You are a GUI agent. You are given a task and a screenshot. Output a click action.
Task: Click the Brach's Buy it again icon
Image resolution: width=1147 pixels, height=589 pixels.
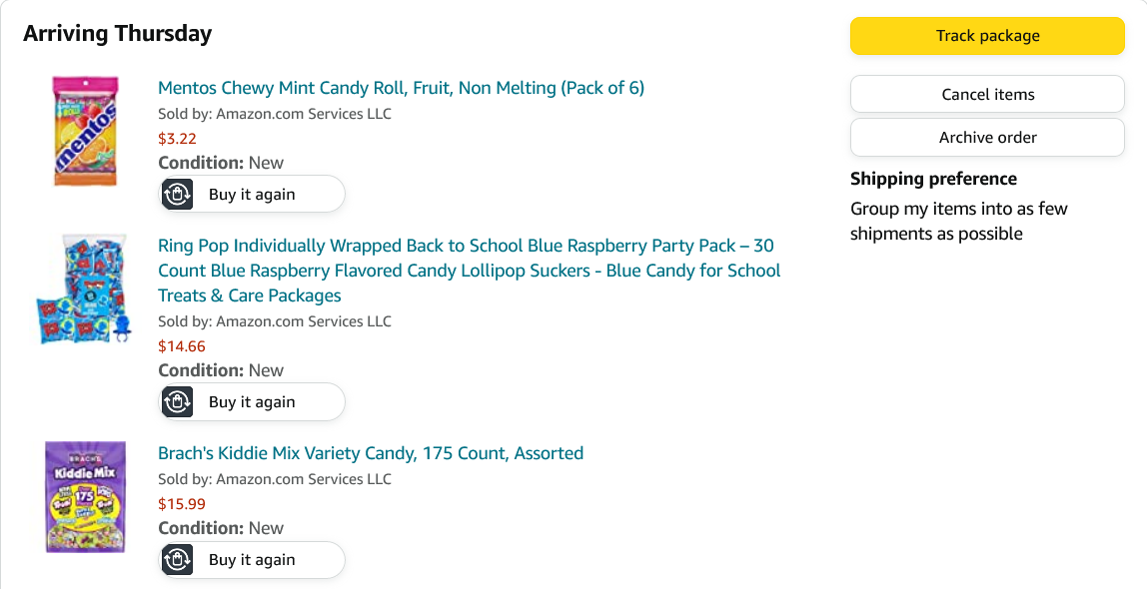pos(177,560)
